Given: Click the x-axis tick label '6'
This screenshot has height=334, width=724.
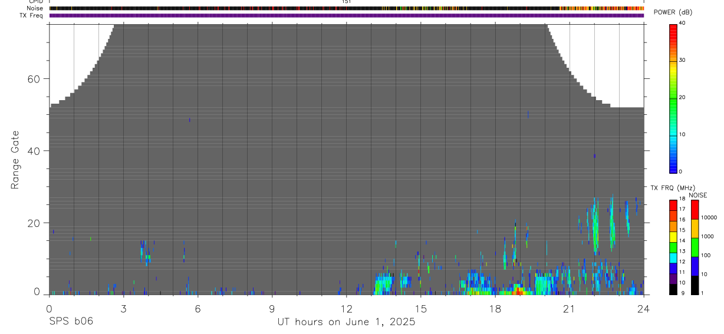Looking at the screenshot, I should pos(198,309).
